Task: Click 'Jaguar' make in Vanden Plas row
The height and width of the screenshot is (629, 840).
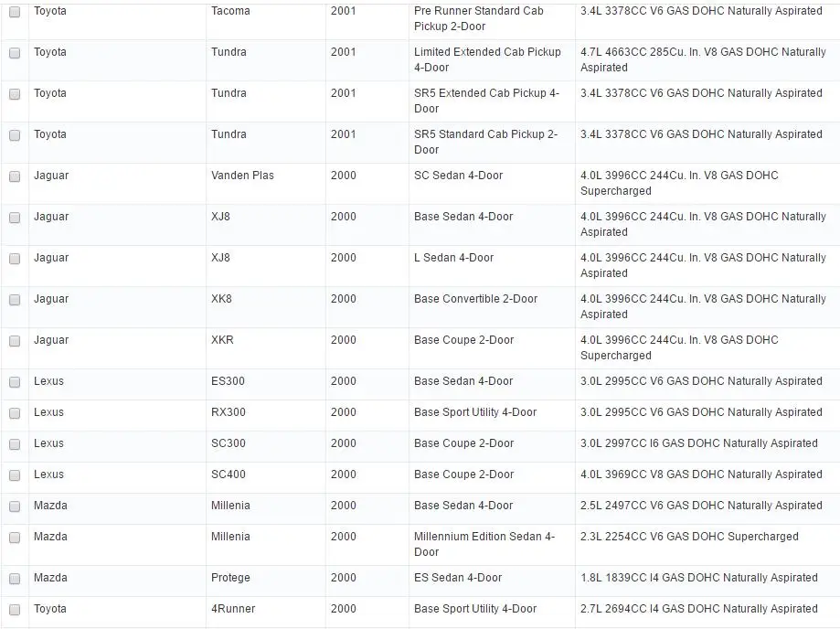Action: coord(51,176)
